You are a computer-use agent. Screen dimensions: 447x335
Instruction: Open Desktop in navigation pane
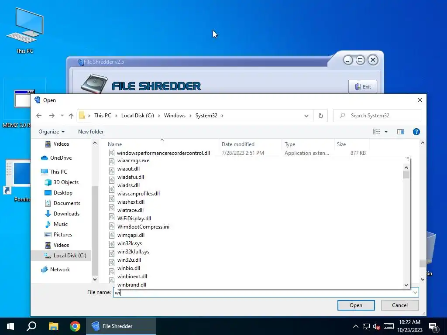pos(58,193)
